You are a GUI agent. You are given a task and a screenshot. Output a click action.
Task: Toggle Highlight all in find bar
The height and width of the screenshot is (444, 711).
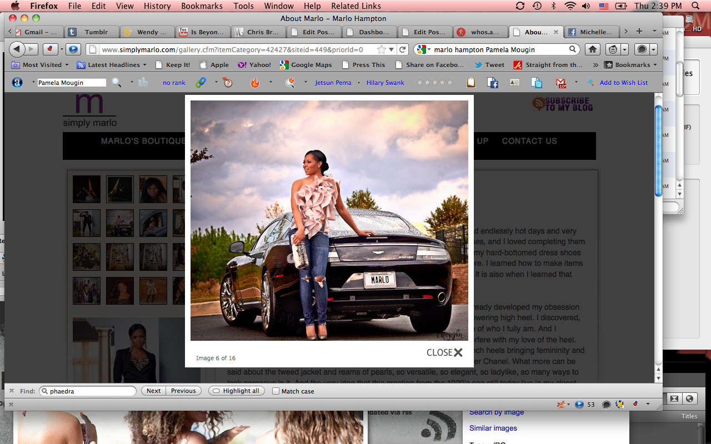pos(236,391)
